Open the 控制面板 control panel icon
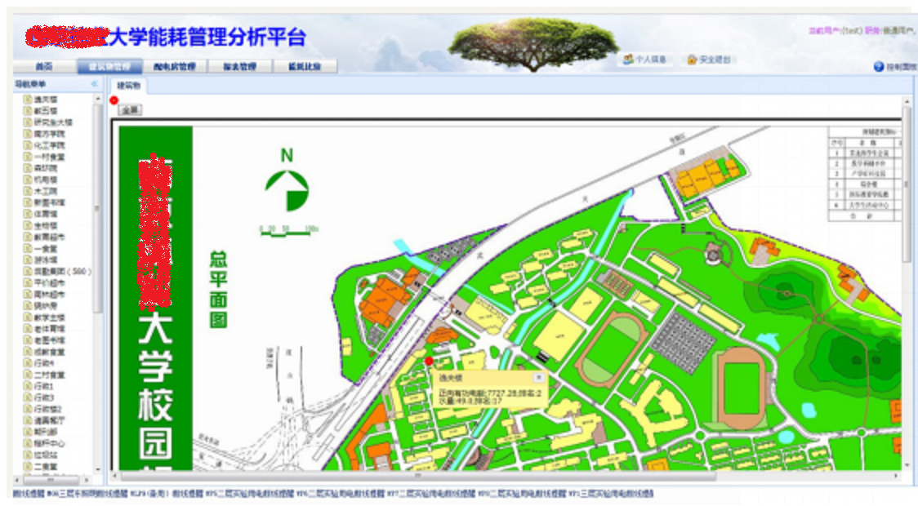918x506 pixels. [x=879, y=67]
